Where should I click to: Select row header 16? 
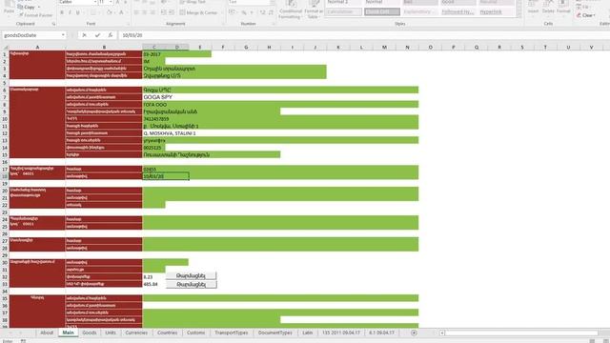click(5, 162)
